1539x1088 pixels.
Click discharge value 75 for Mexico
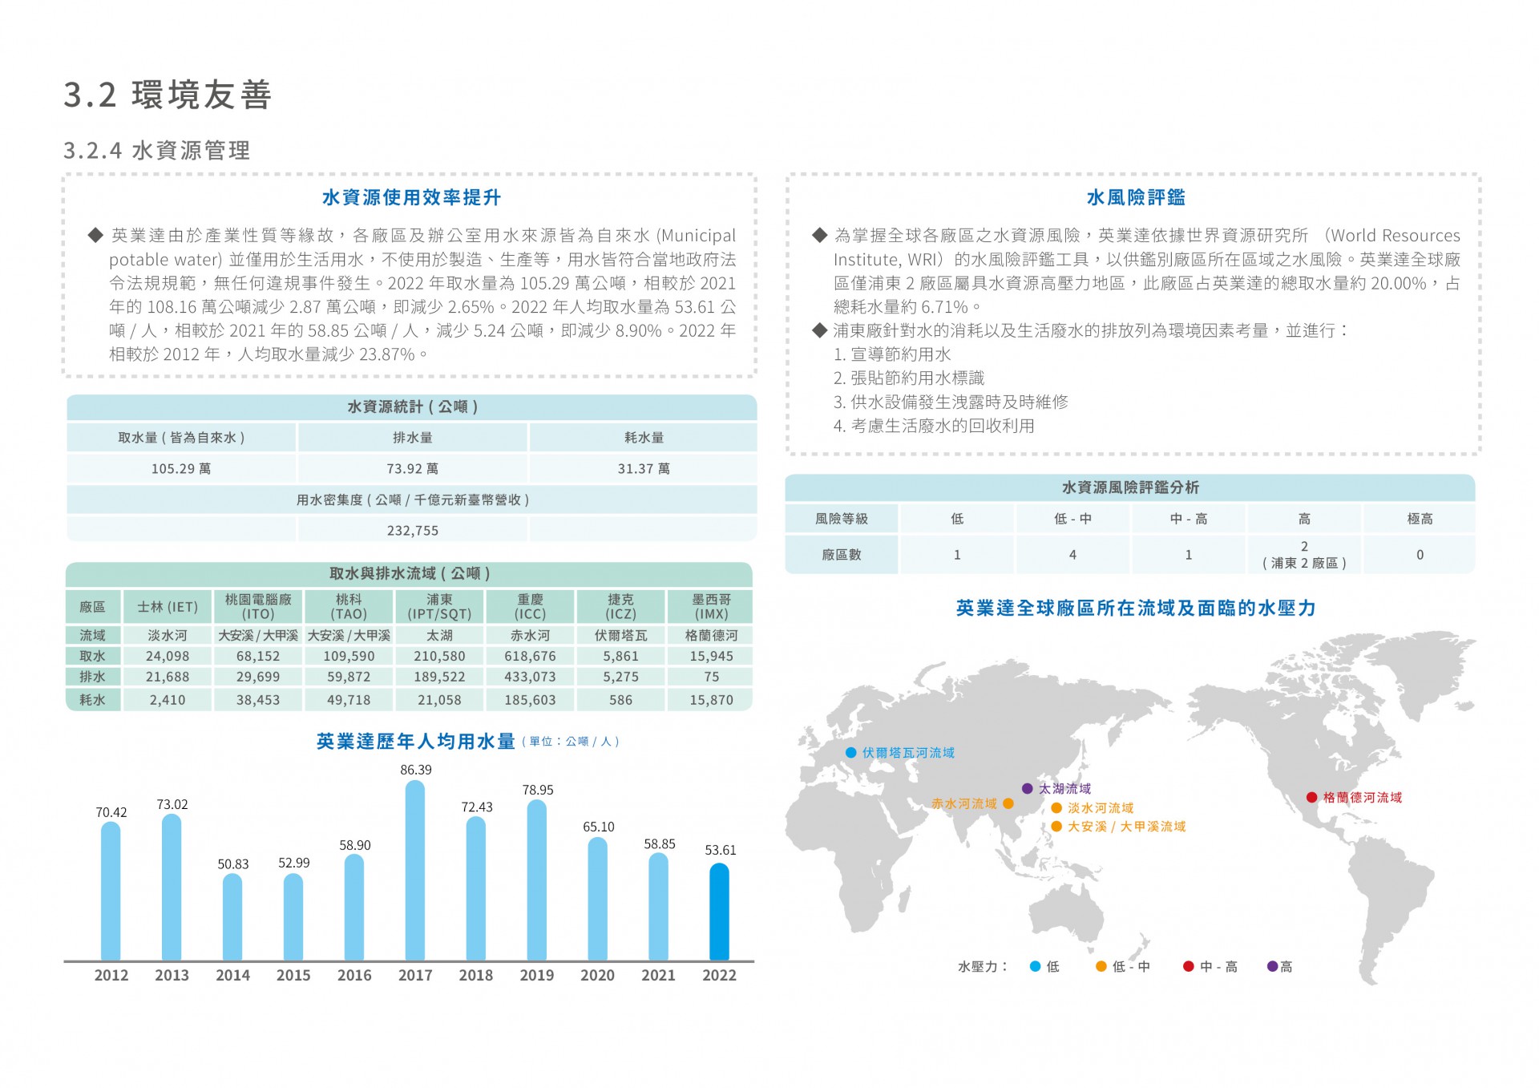pos(711,677)
